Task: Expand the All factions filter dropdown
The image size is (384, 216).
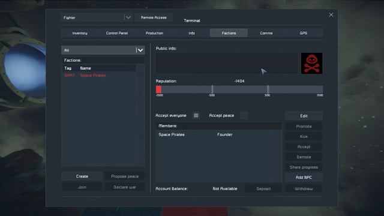Action: pyautogui.click(x=103, y=50)
